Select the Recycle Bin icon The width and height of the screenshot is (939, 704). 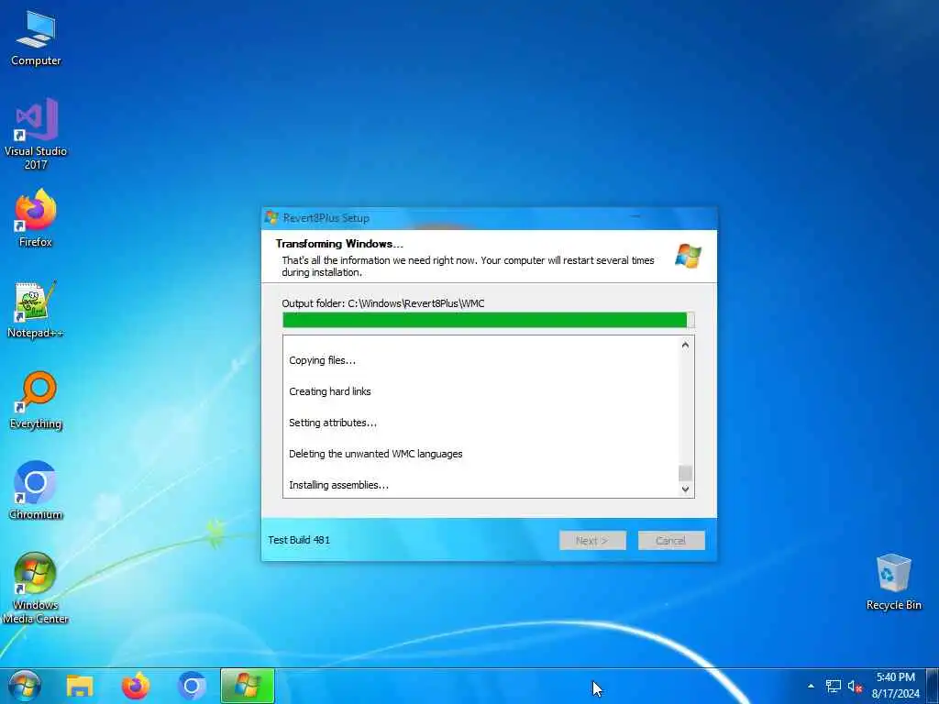point(893,582)
